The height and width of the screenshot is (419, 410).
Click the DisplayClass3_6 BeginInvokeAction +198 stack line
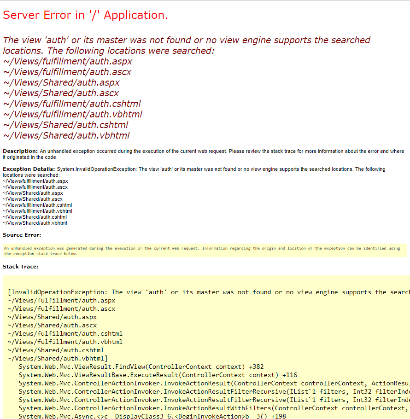[x=152, y=416]
